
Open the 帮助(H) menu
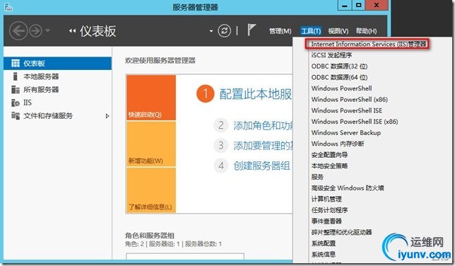367,31
